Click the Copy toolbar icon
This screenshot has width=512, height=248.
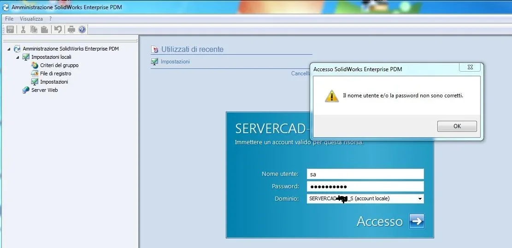pos(34,29)
